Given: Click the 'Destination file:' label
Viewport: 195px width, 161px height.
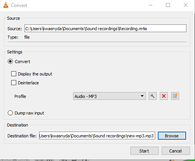Looking at the screenshot, I should tap(22, 136).
